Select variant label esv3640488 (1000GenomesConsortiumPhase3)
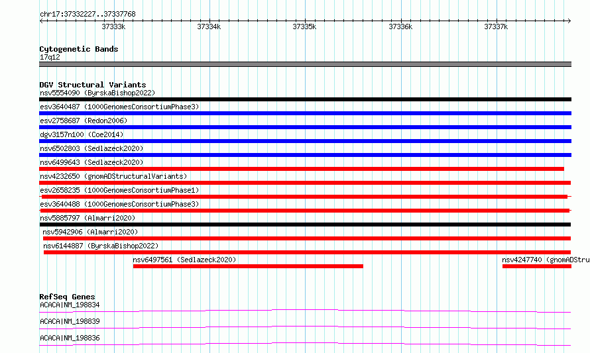Screen dimensions: 590x353 click(119, 204)
